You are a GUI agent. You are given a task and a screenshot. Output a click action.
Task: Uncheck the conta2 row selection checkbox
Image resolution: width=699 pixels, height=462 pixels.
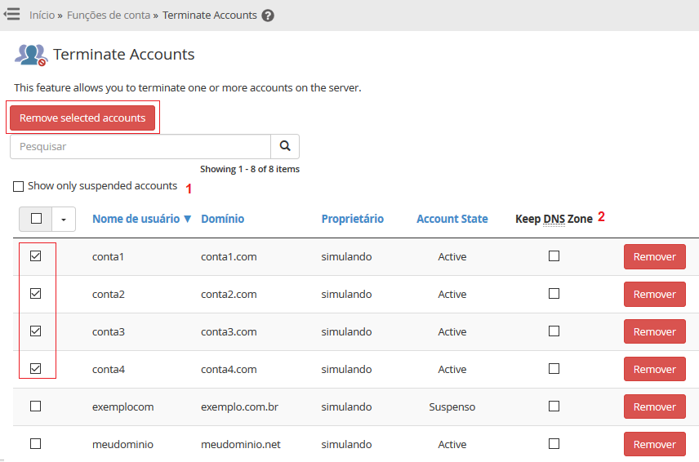[36, 294]
